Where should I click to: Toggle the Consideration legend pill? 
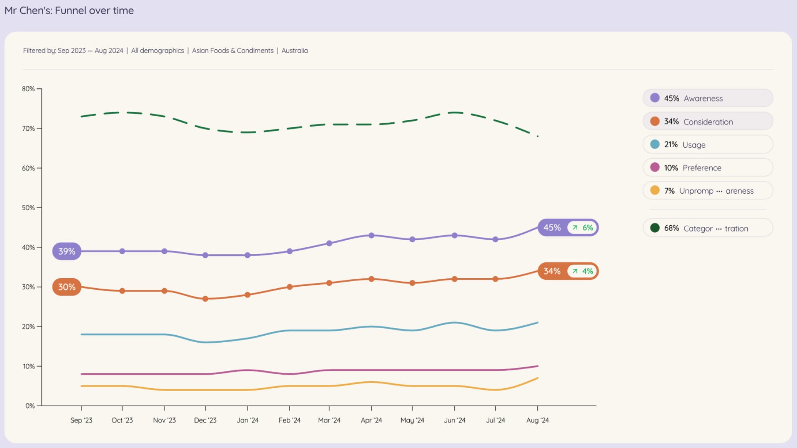(x=708, y=122)
